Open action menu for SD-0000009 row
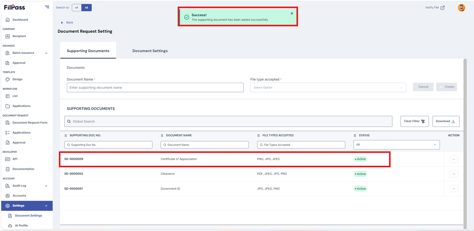This screenshot has height=231, width=474. [454, 159]
